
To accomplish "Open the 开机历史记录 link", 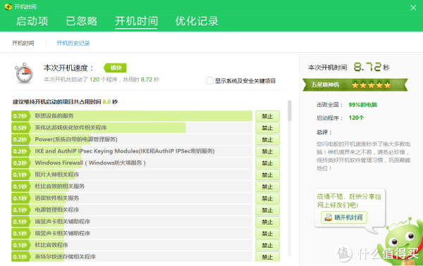I will click(x=73, y=43).
